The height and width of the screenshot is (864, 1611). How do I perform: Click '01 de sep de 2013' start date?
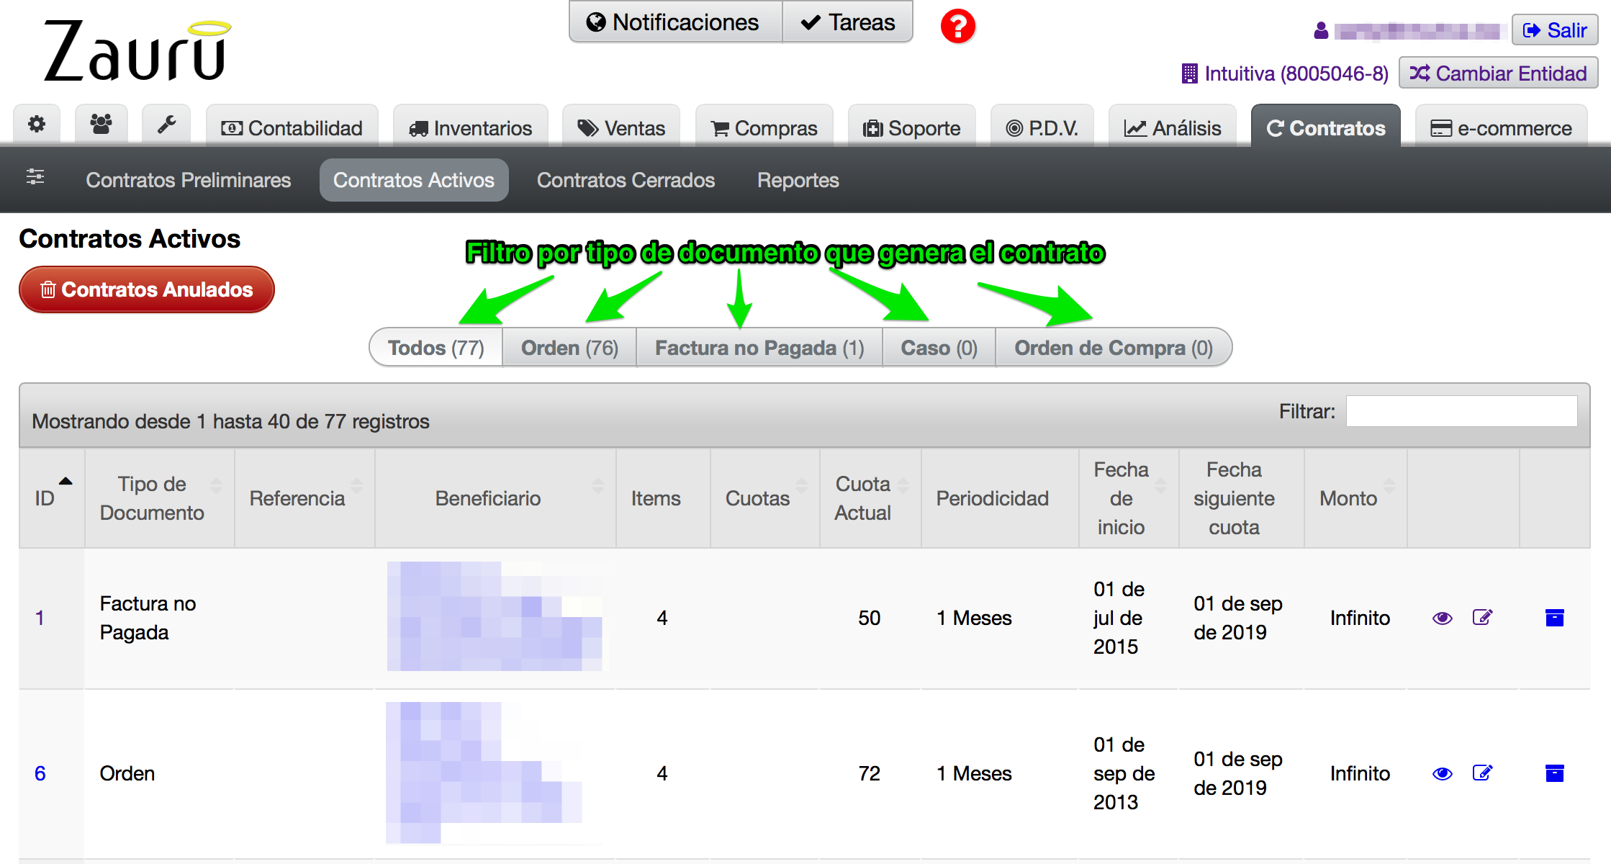click(1124, 773)
